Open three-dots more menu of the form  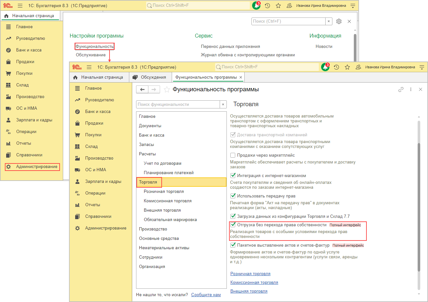pyautogui.click(x=411, y=89)
